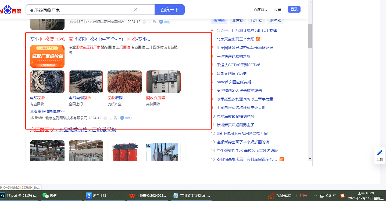This screenshot has height=201, width=386.
Task: Click the 热 badge after 农村宅基地闲置
Action: click(282, 159)
